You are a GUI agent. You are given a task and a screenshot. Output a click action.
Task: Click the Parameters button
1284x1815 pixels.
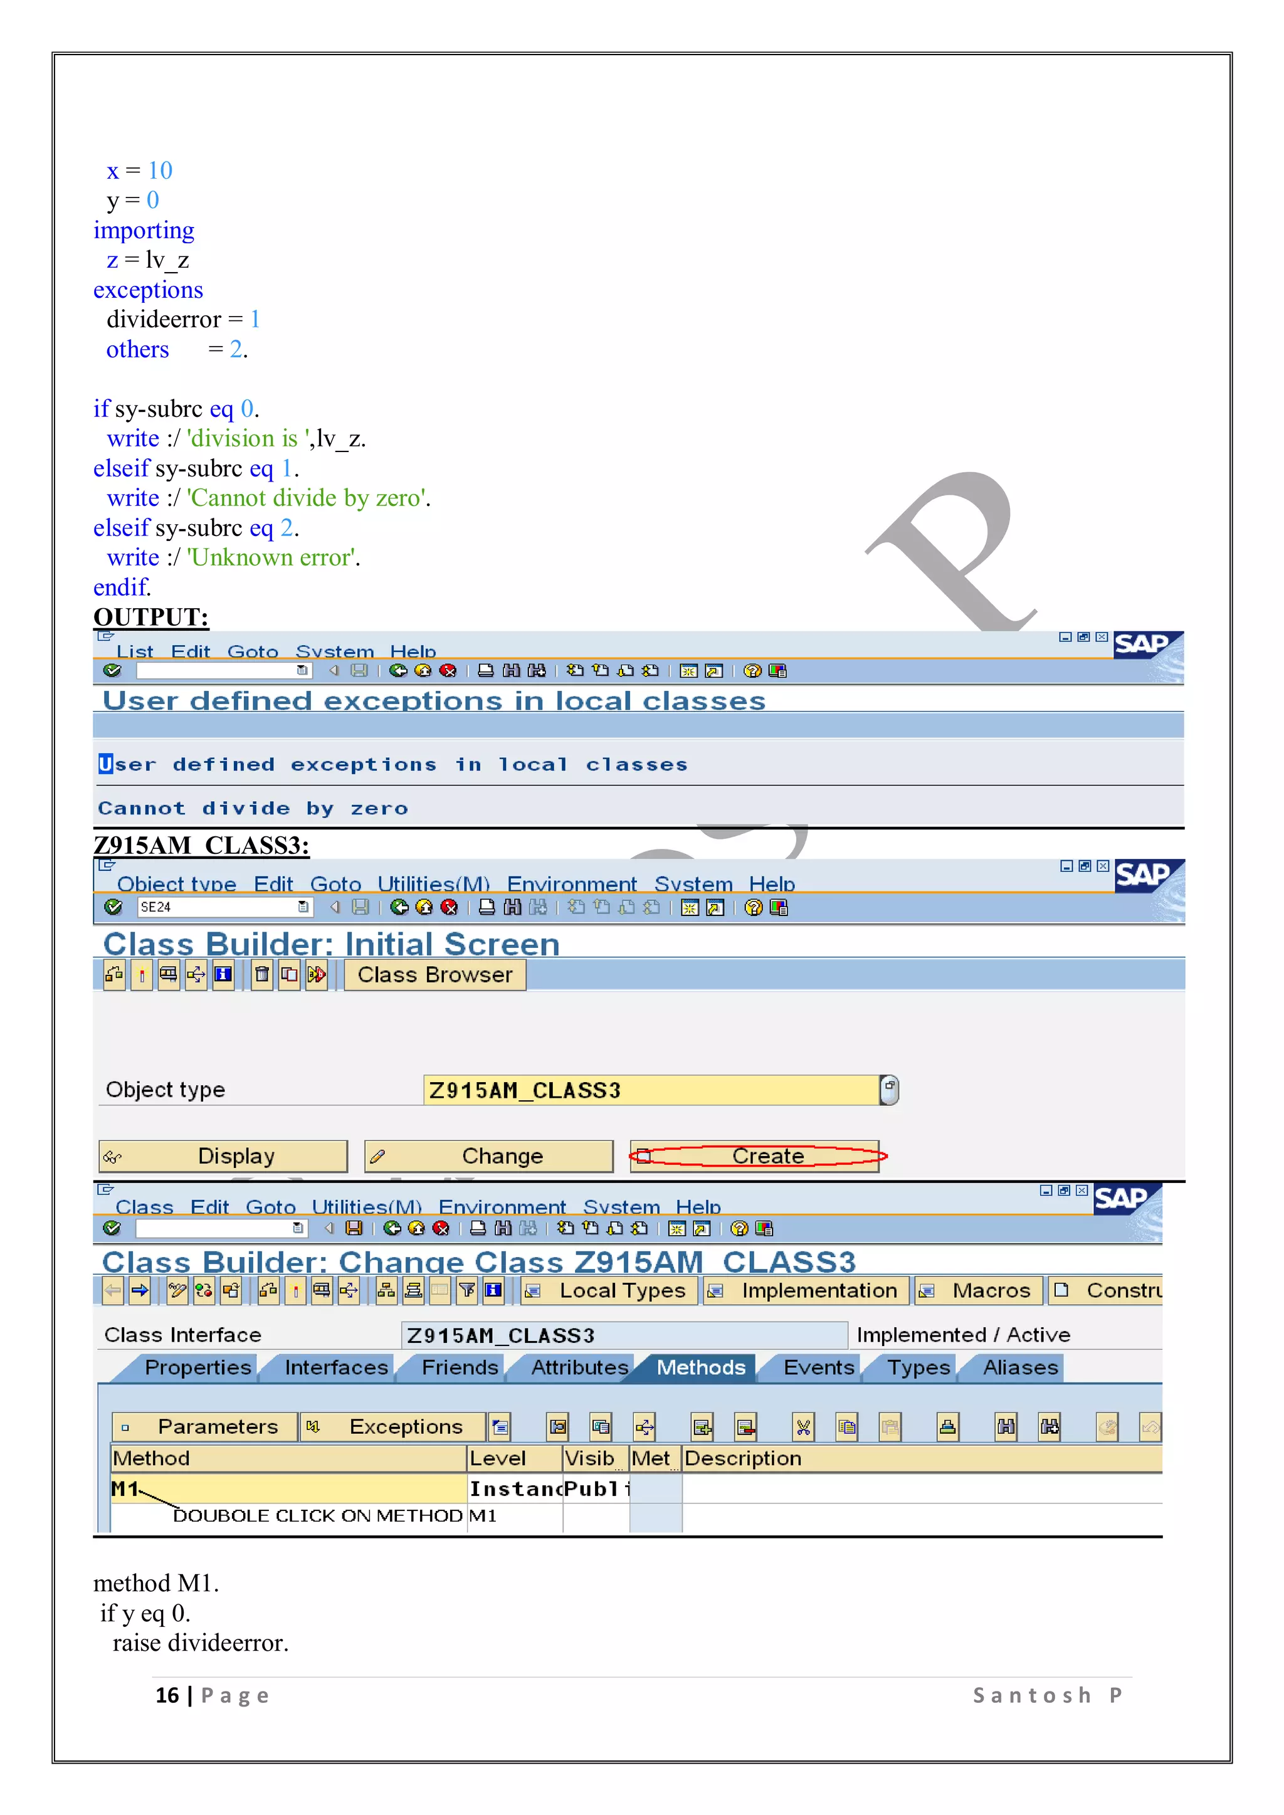tap(205, 1427)
